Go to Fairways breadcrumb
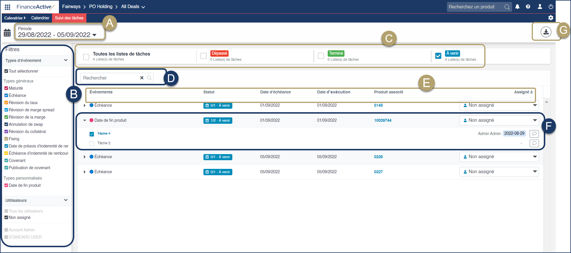 pos(71,7)
